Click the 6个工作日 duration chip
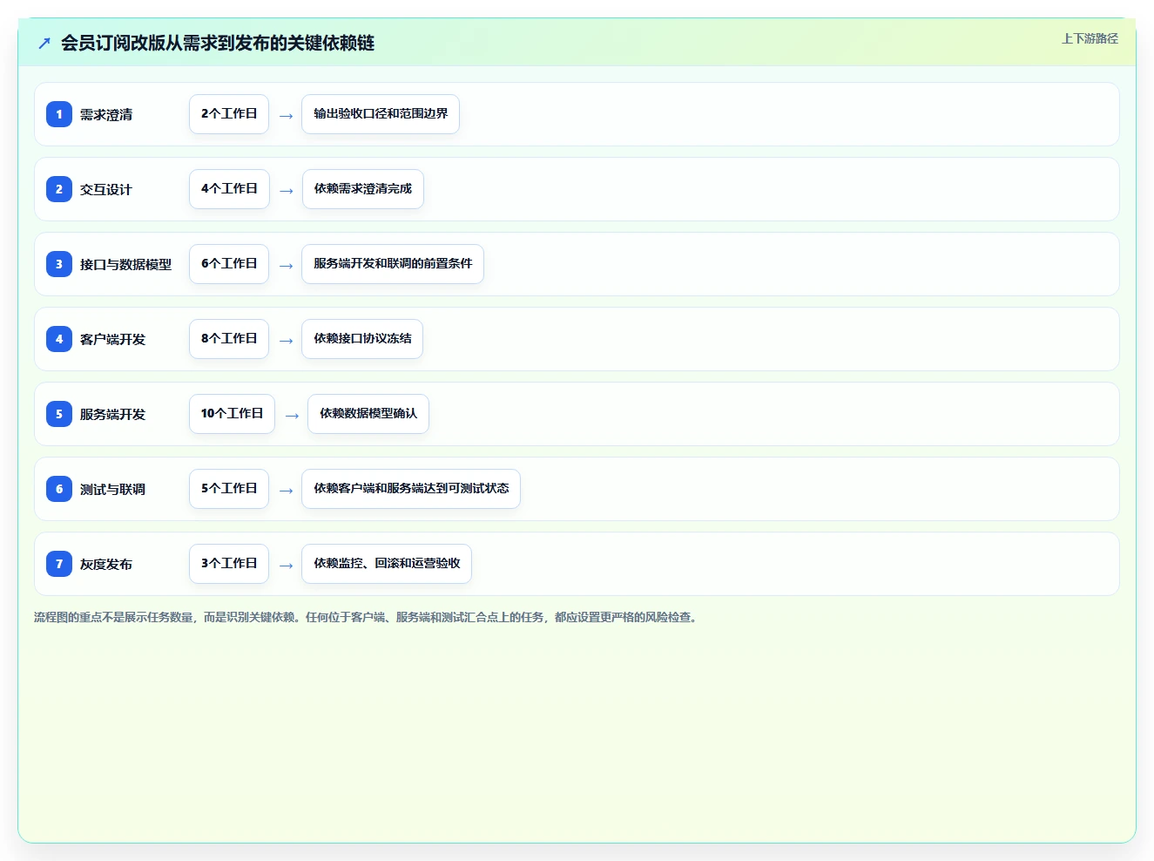 229,264
